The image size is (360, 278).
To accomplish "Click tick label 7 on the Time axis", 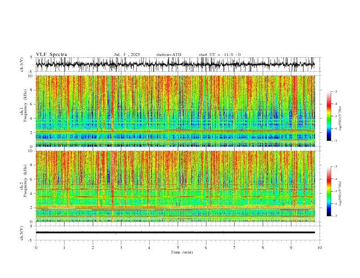I will click(x=235, y=248).
